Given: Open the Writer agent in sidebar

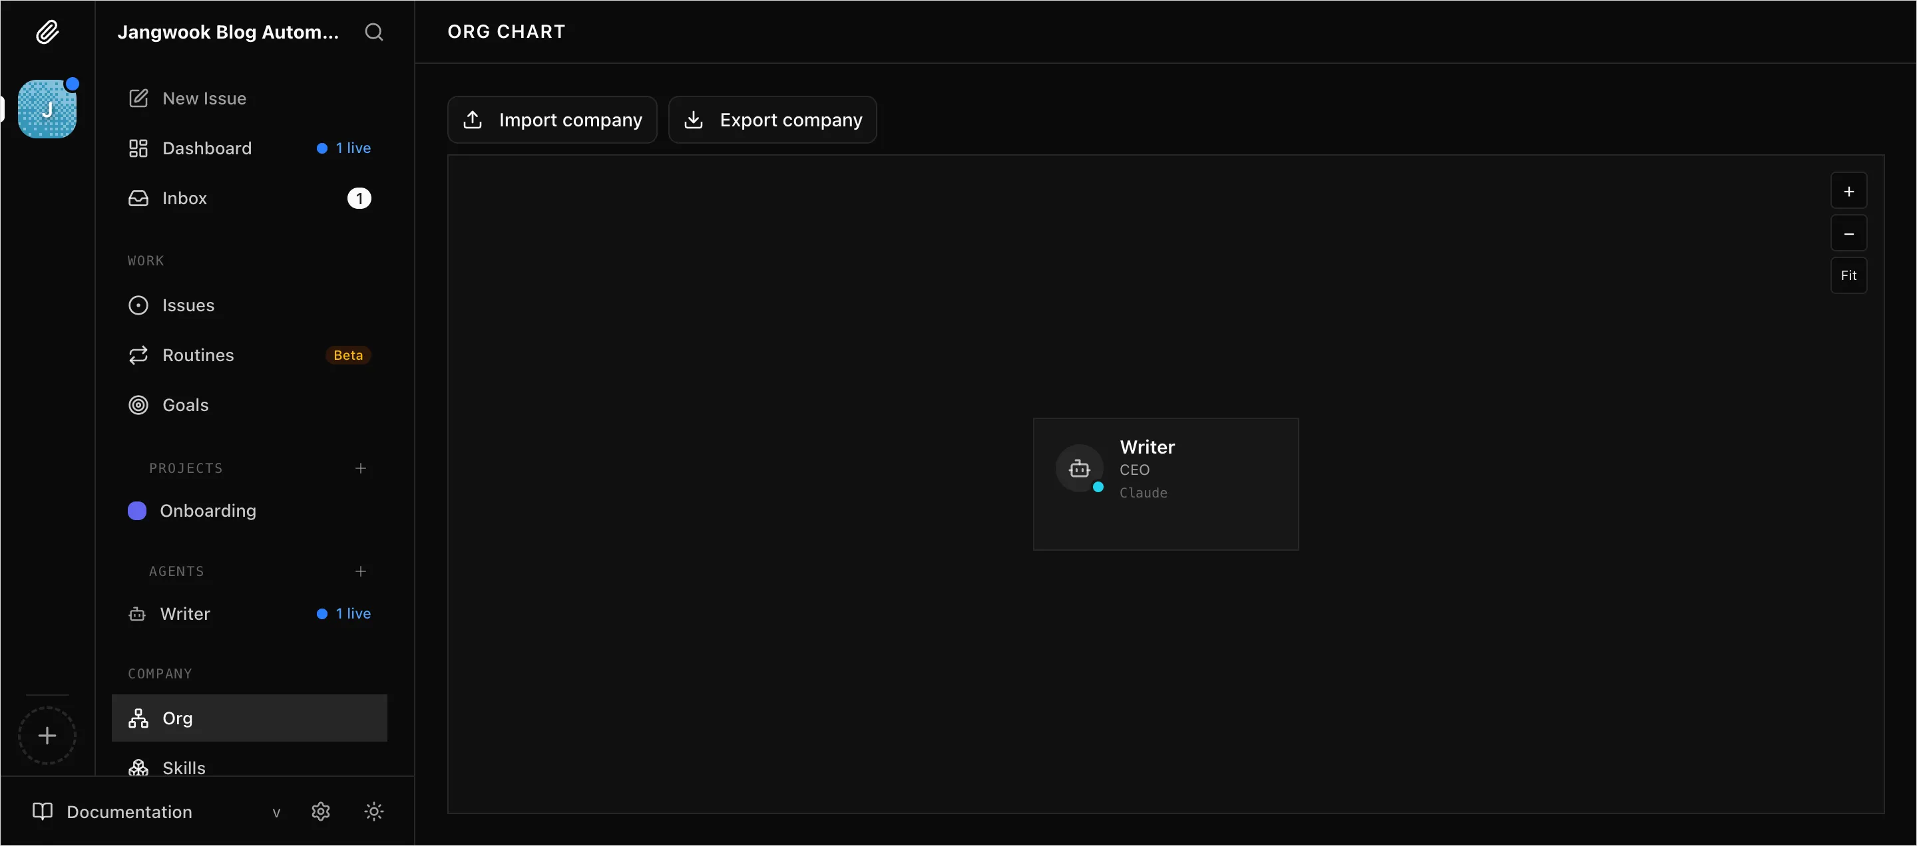Looking at the screenshot, I should (x=185, y=614).
